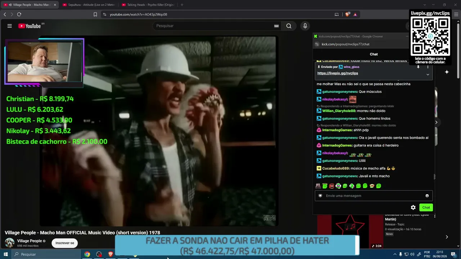Open the browser tab search dropdown

click(425, 5)
